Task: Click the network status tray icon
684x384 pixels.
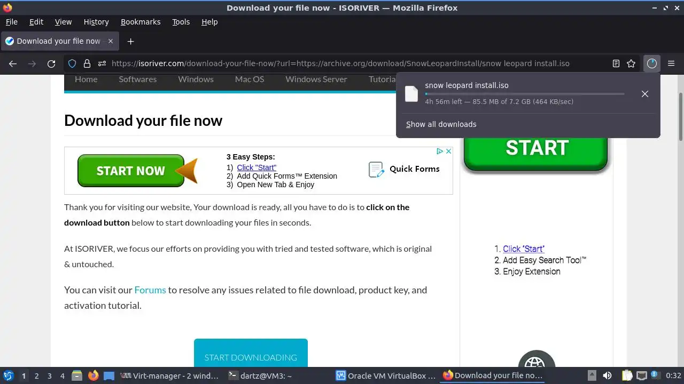Action: (641, 375)
